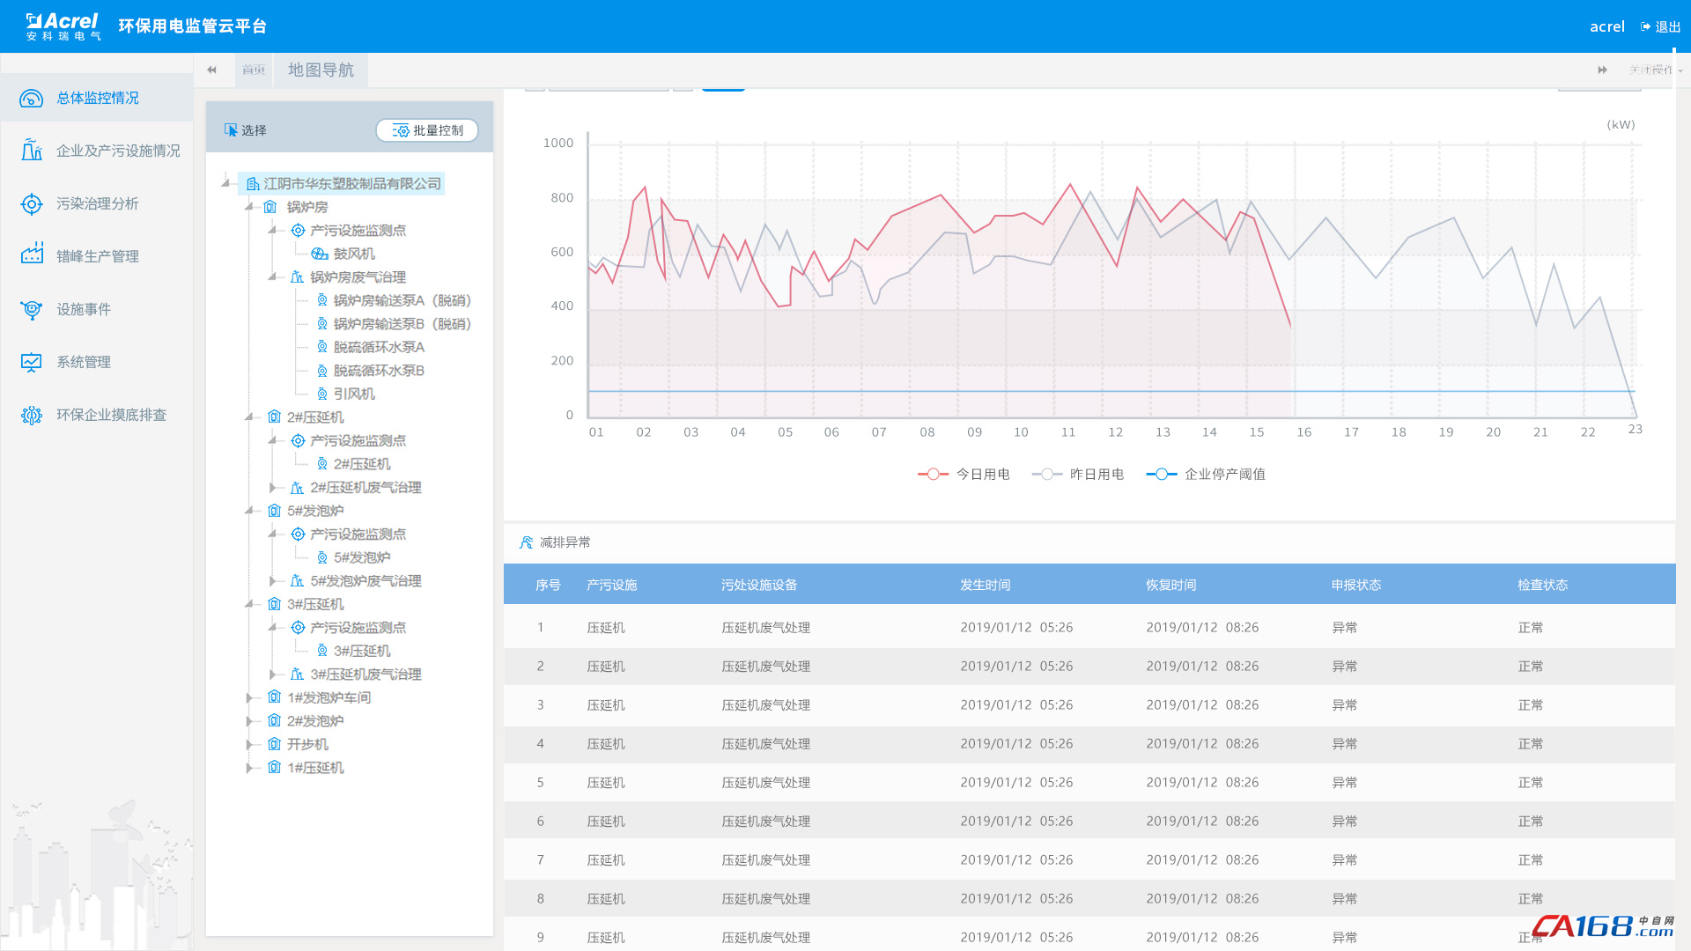This screenshot has width=1691, height=951.
Task: Select 5#发泡炉 device under monitoring point
Action: click(x=362, y=557)
